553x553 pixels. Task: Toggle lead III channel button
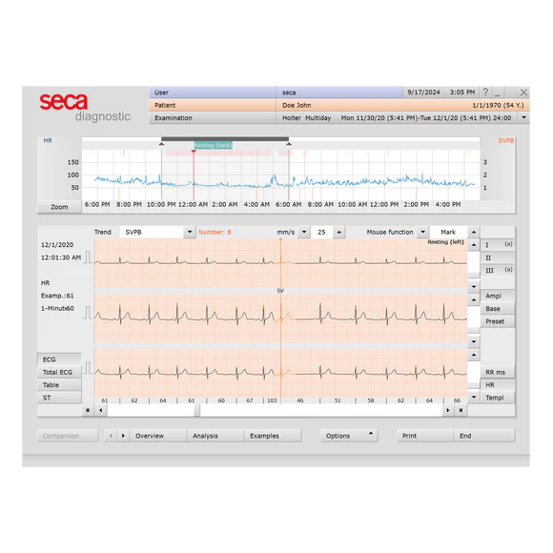coord(498,271)
